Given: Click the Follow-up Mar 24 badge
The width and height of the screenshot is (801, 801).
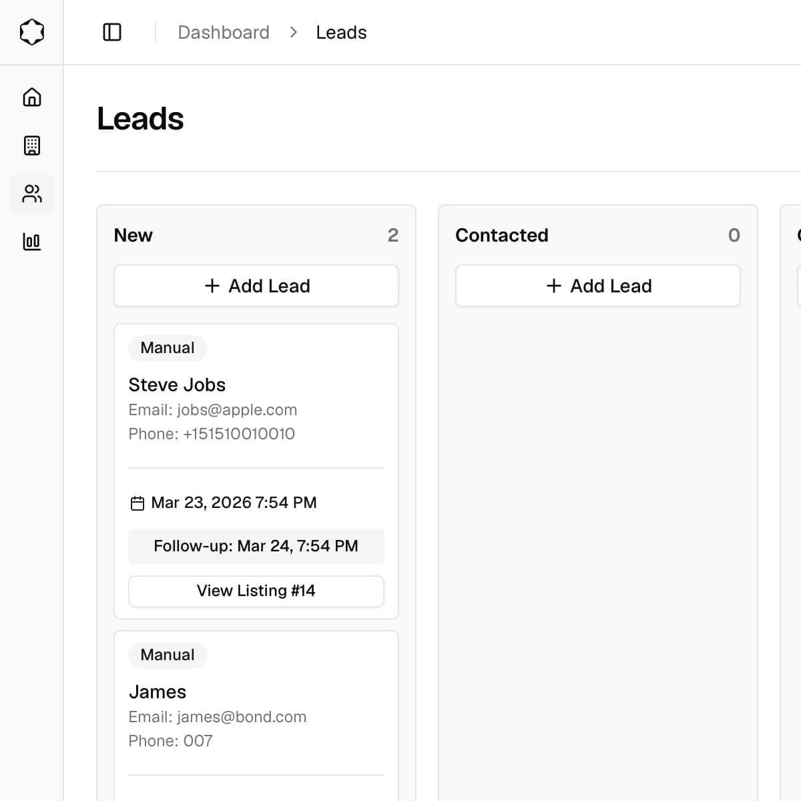Looking at the screenshot, I should click(x=256, y=546).
